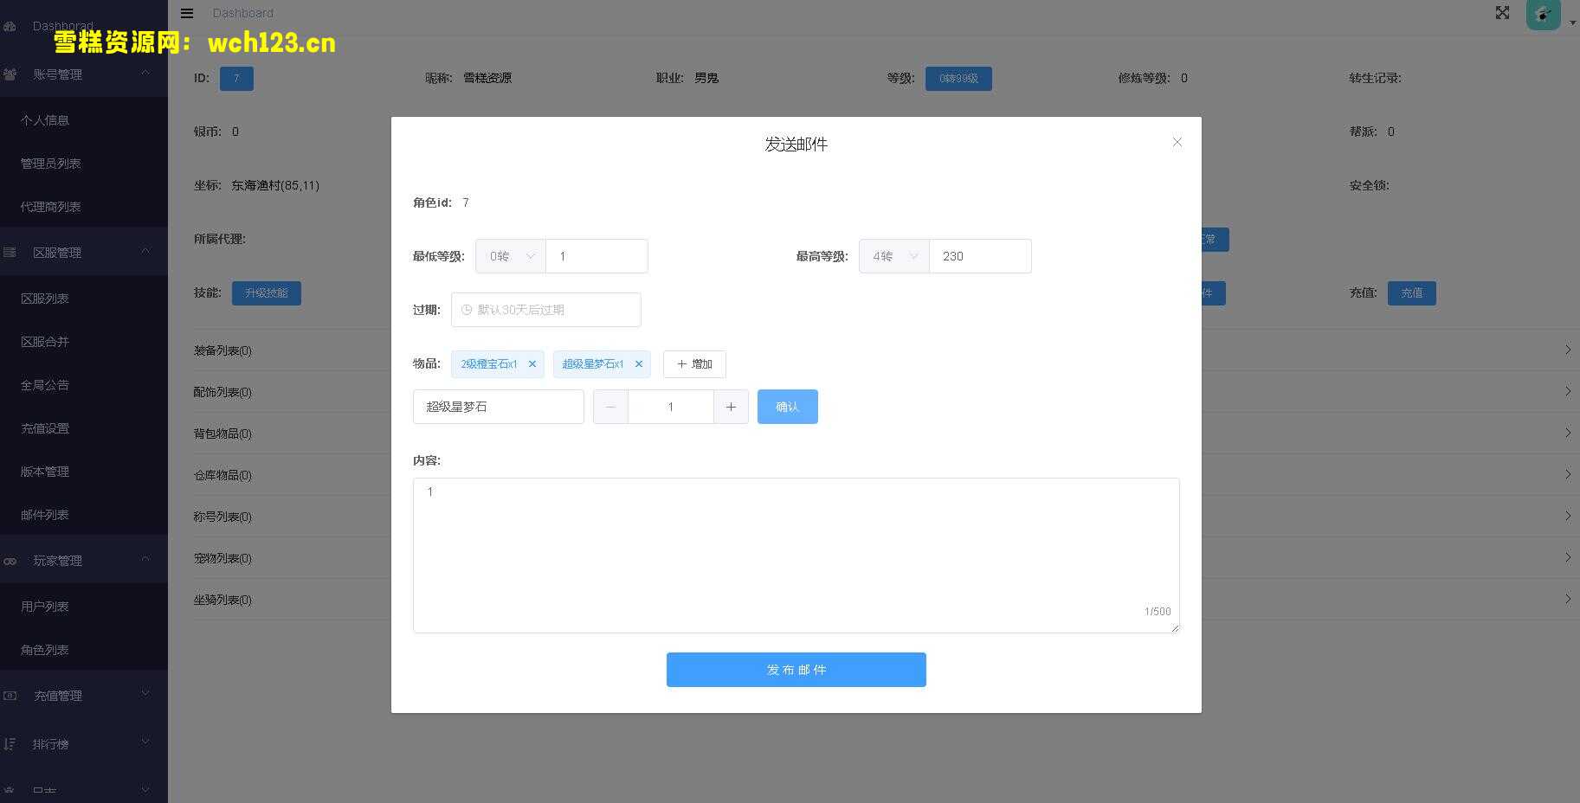The image size is (1580, 803).
Task: Open 代理商列表 in the sidebar
Action: pyautogui.click(x=84, y=207)
